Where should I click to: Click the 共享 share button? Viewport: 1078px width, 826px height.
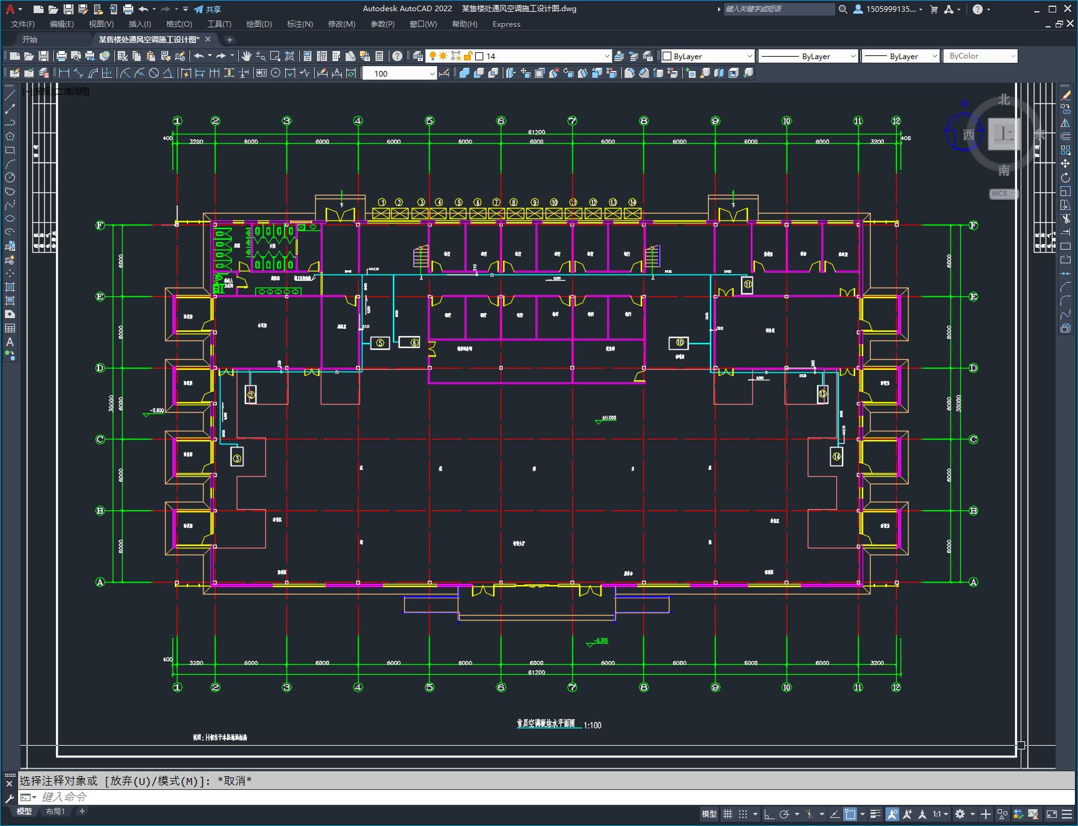207,9
